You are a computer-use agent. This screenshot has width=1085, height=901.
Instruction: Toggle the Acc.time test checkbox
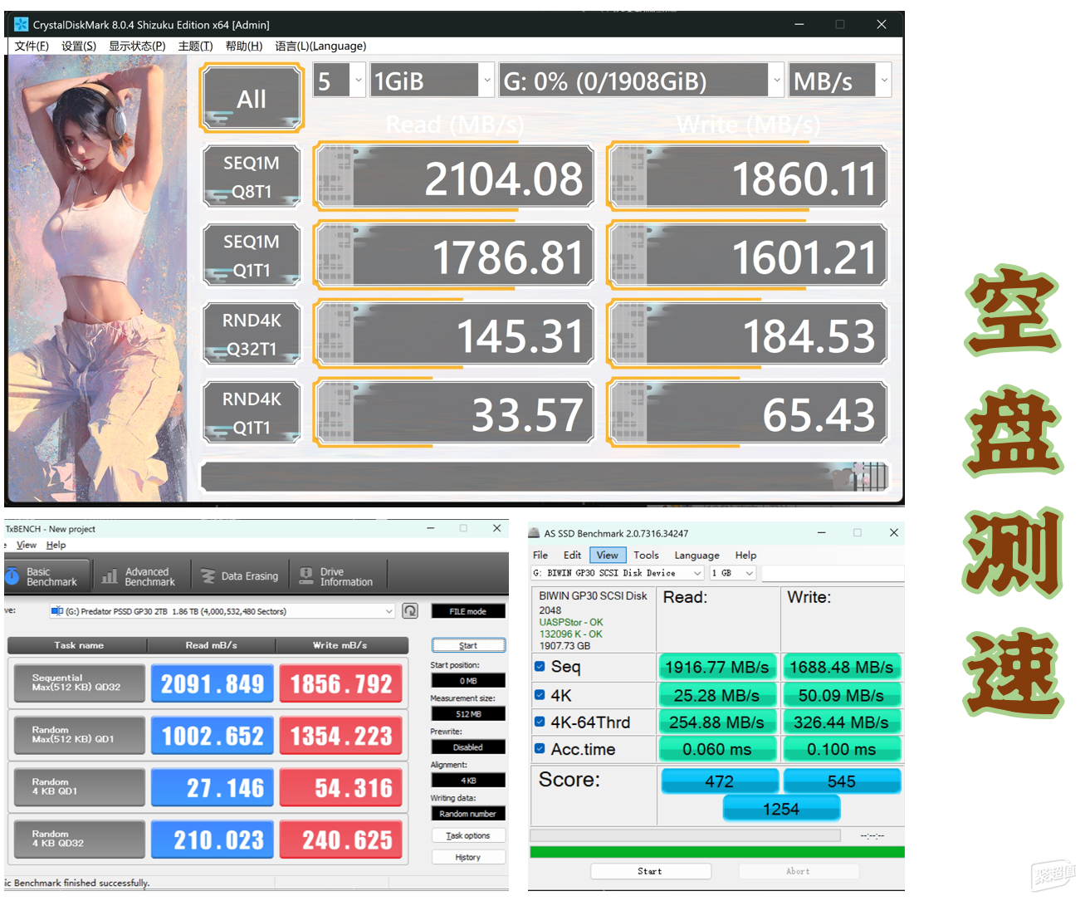[x=540, y=749]
